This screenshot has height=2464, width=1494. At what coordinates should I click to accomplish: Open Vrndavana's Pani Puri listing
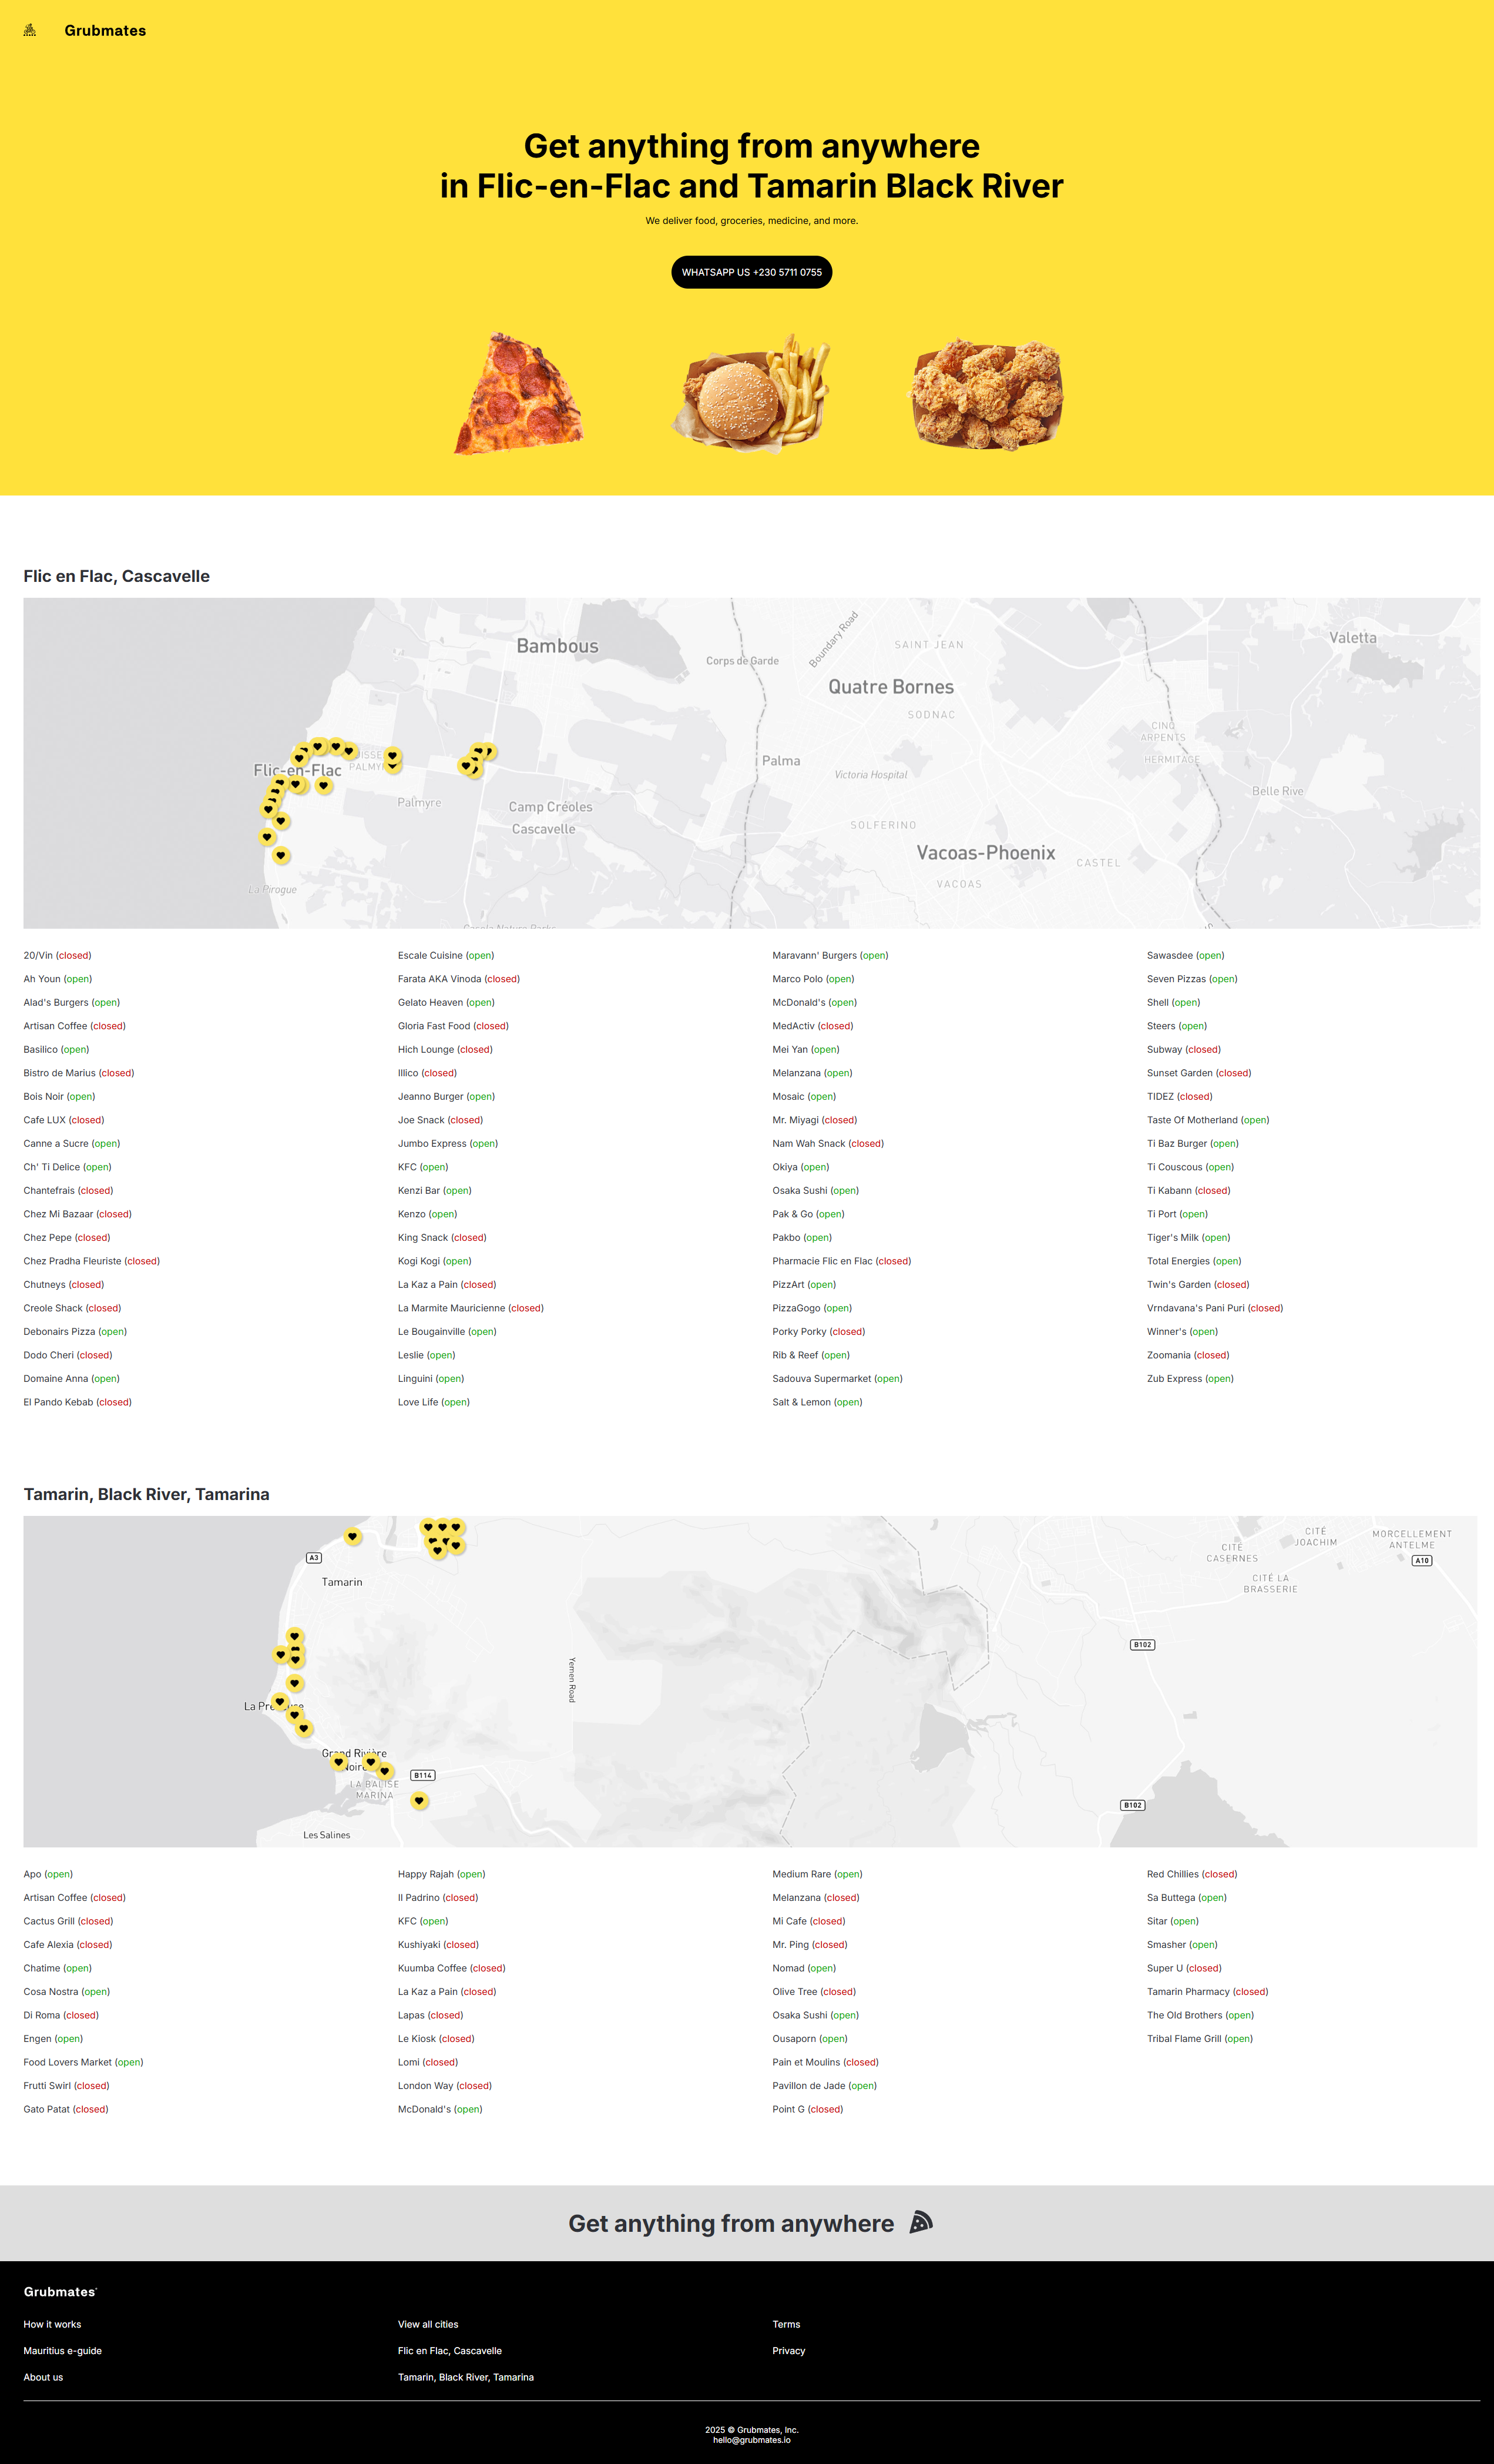1215,1308
